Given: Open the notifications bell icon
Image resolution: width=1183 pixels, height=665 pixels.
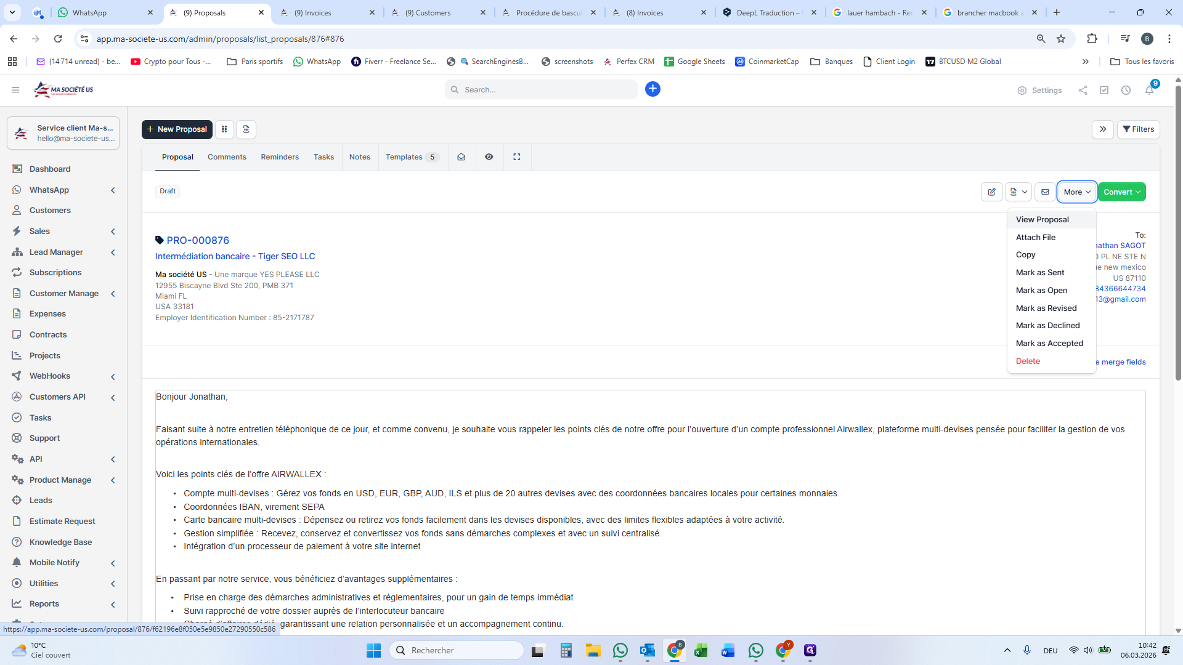Looking at the screenshot, I should tap(1149, 90).
